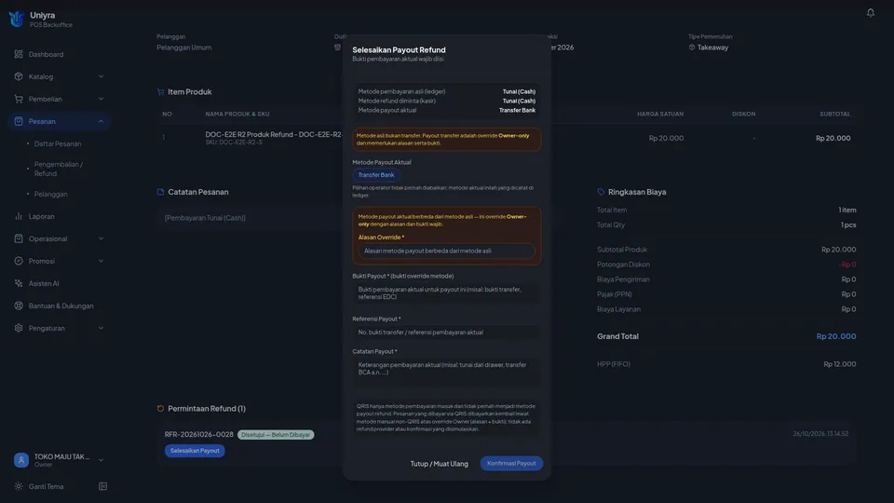Click Selesaikan Payout button

click(x=195, y=451)
